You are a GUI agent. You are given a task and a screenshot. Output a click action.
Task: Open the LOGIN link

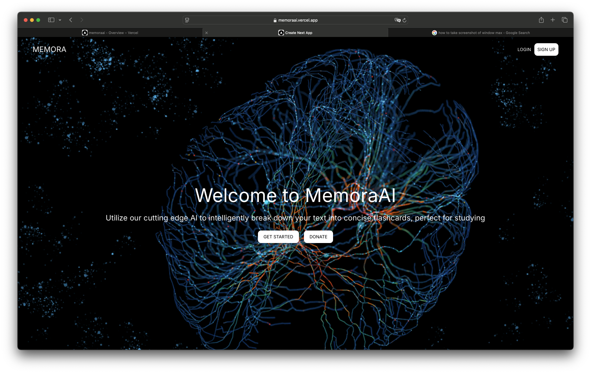524,49
